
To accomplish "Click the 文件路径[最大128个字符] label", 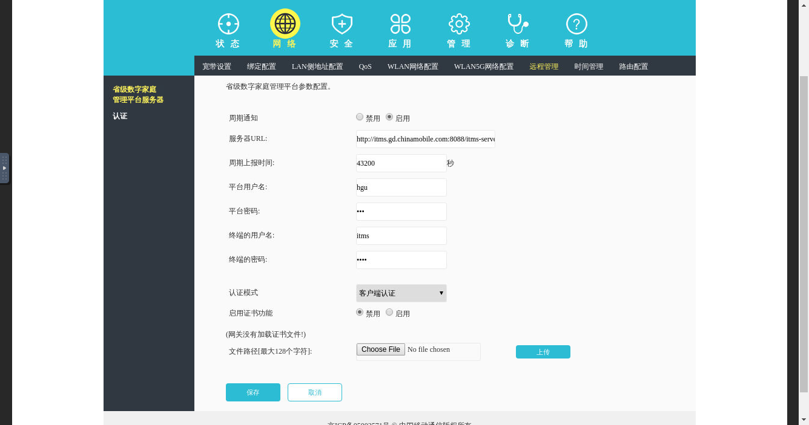I will pos(271,351).
